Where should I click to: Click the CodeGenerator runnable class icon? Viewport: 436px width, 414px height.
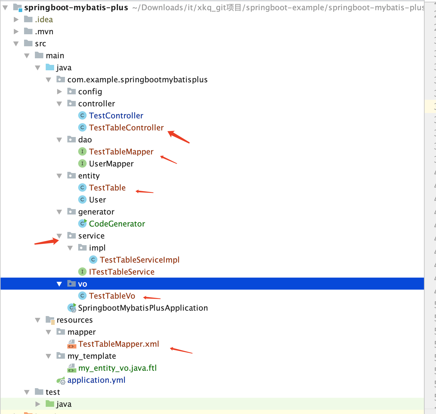[x=82, y=223]
